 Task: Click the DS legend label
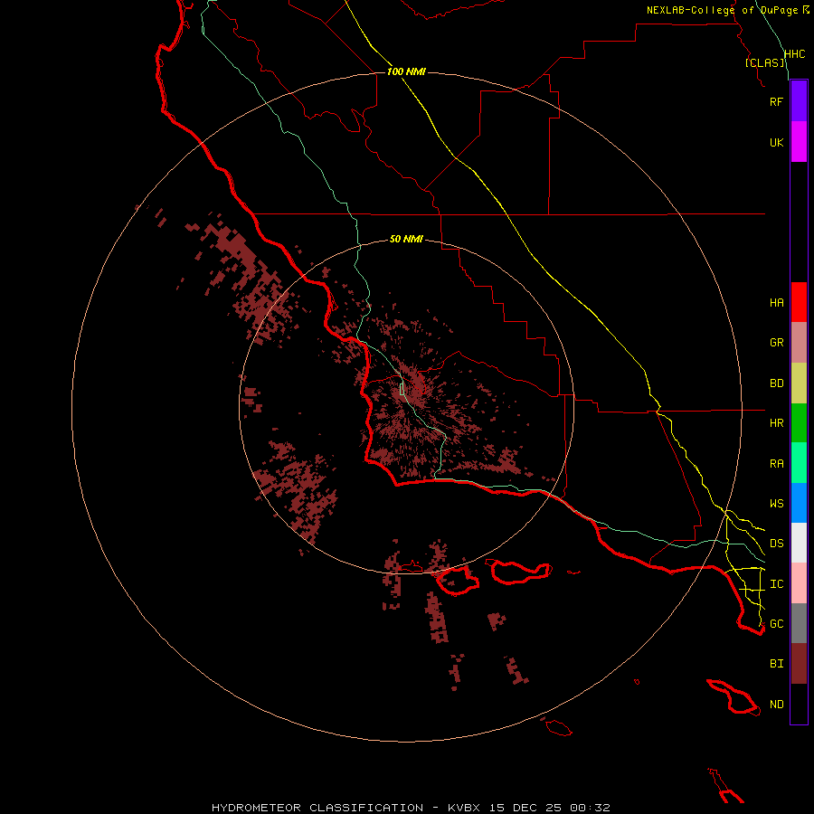pos(776,544)
